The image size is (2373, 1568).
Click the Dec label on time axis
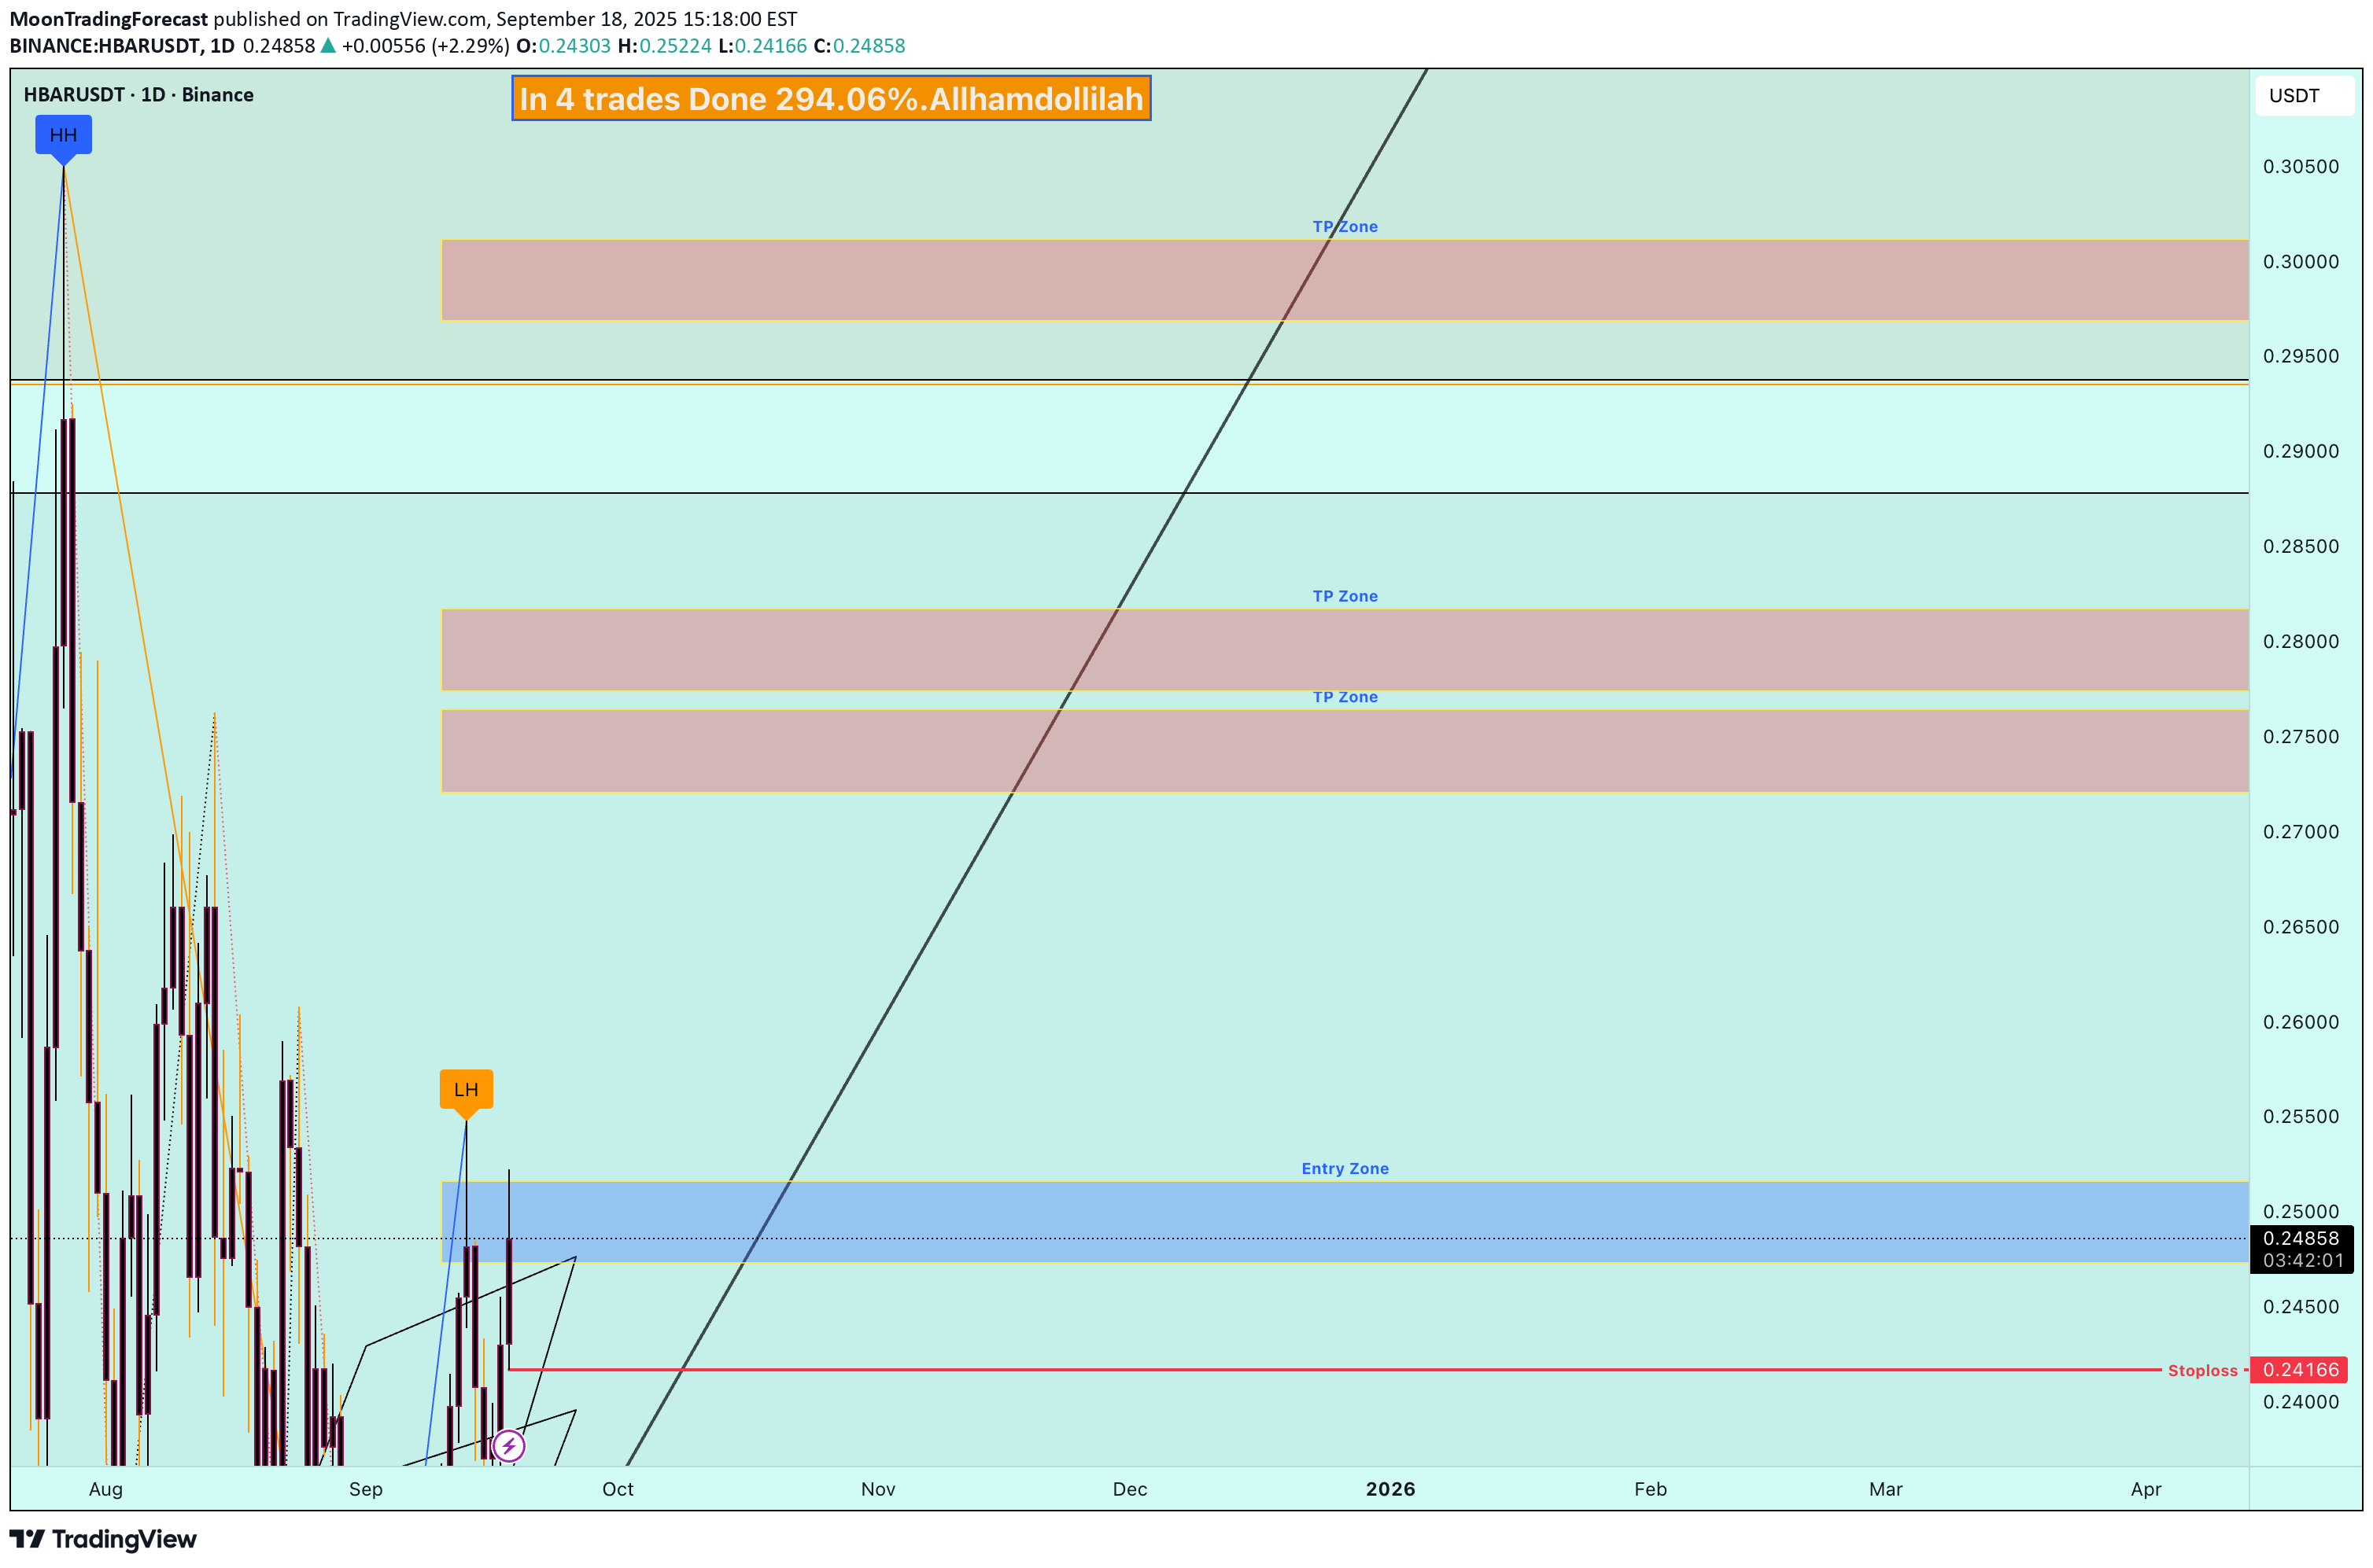[1131, 1489]
